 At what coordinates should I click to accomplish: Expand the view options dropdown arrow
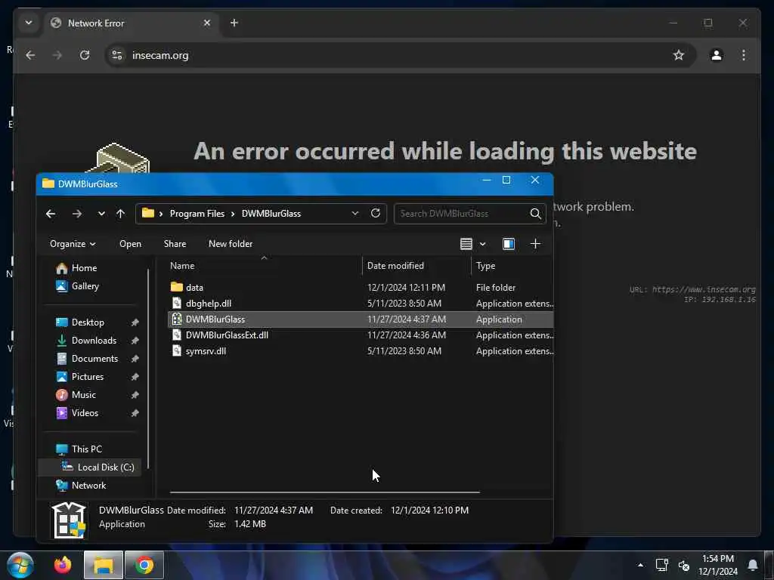pyautogui.click(x=483, y=244)
